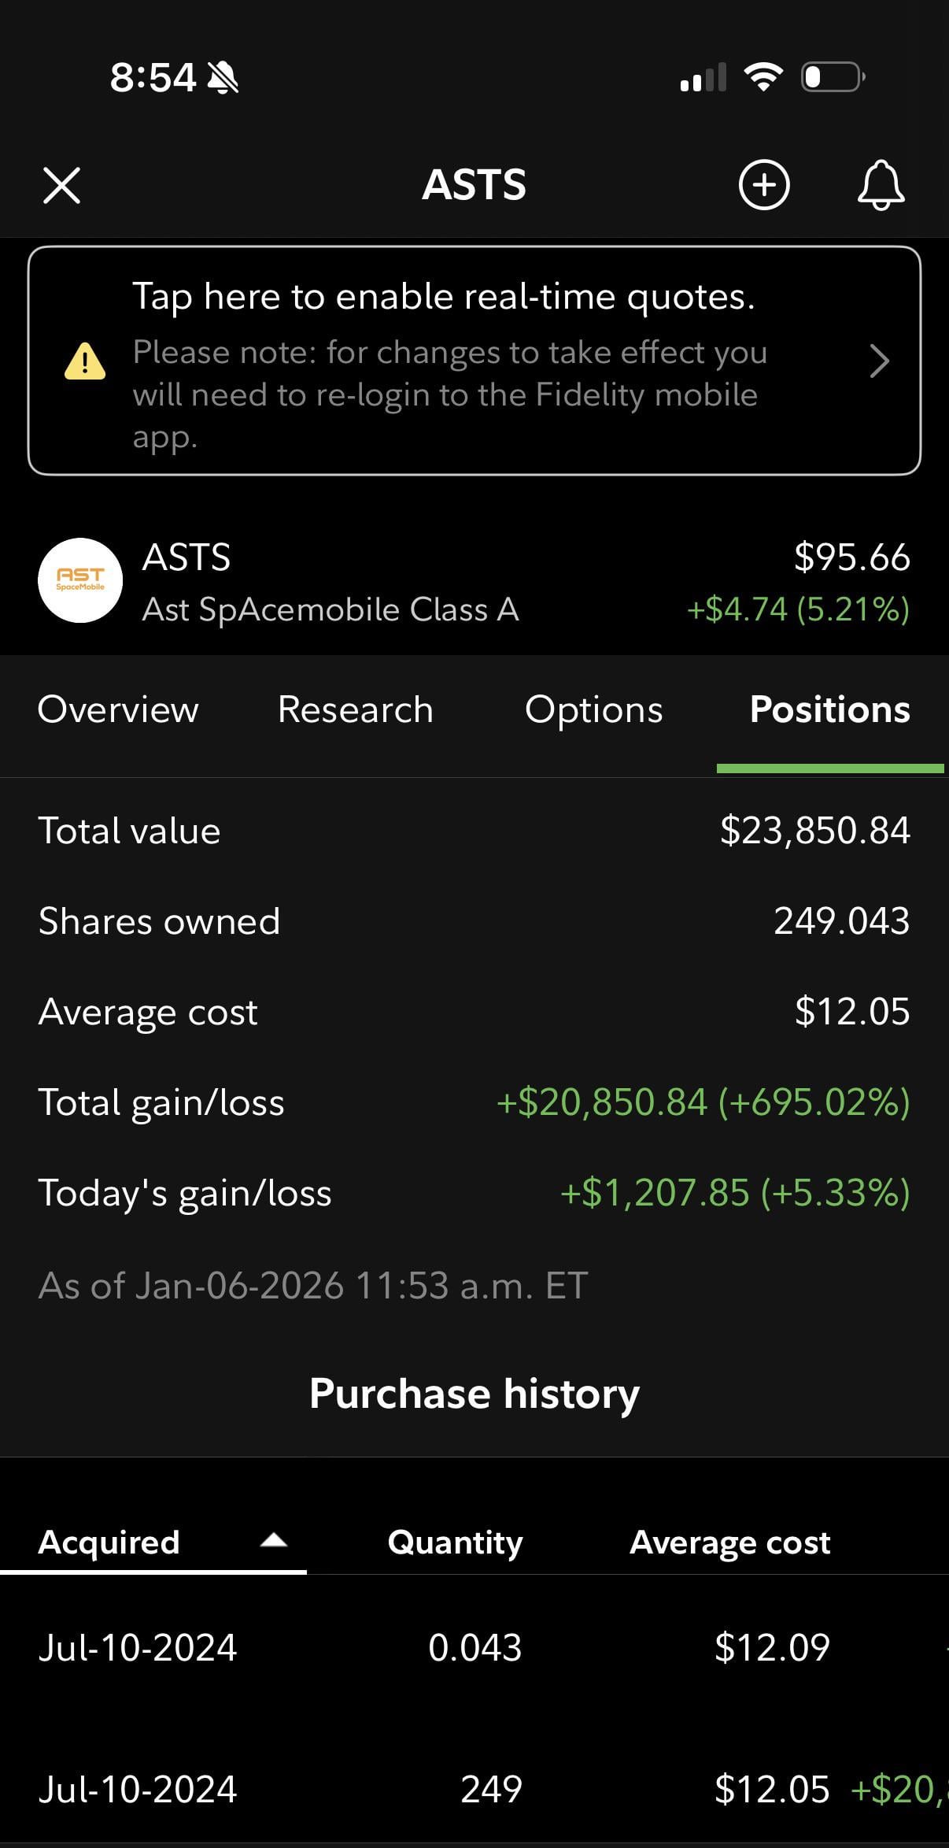Switch to the Overview tab
The width and height of the screenshot is (949, 1848).
click(118, 709)
